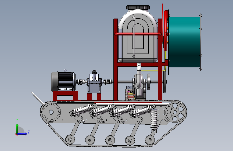The height and width of the screenshot is (151, 233).
Task: Select the toothed drive sprocket of the track
Action: tap(51, 112)
